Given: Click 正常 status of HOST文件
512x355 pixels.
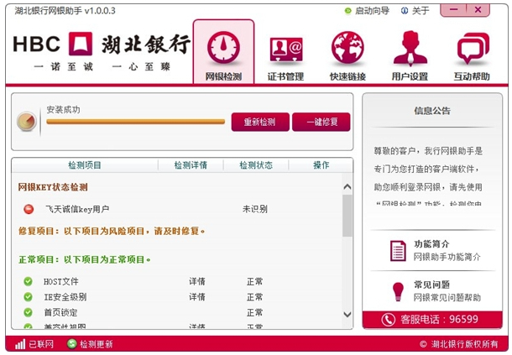Looking at the screenshot, I should [254, 281].
